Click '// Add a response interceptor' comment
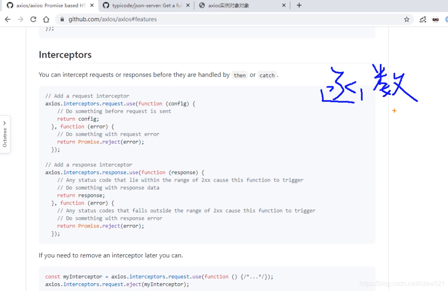This screenshot has width=448, height=291. (89, 165)
